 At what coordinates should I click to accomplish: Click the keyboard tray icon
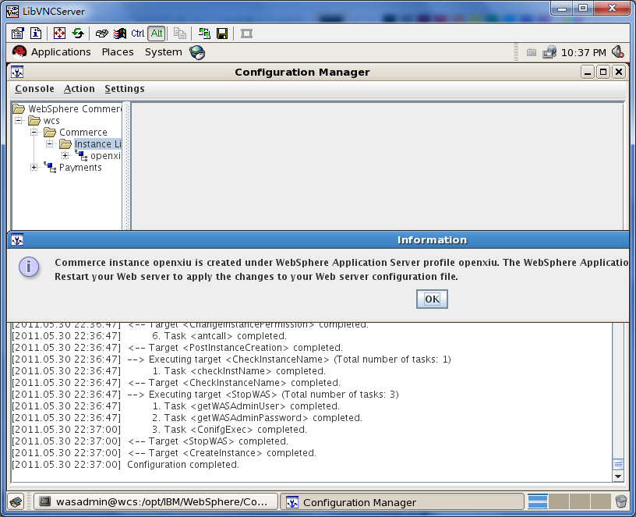click(x=532, y=52)
